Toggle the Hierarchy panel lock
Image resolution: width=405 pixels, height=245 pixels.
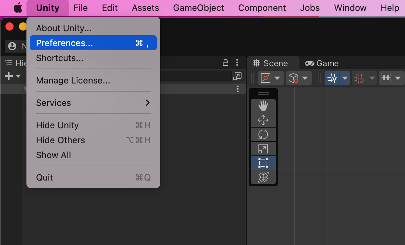[226, 63]
